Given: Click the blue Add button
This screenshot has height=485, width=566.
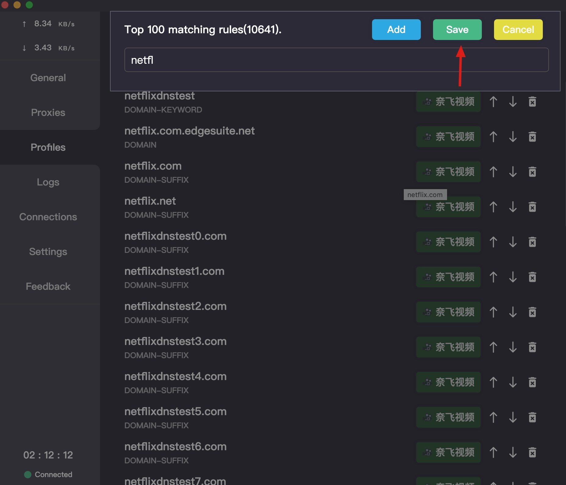Looking at the screenshot, I should 396,30.
